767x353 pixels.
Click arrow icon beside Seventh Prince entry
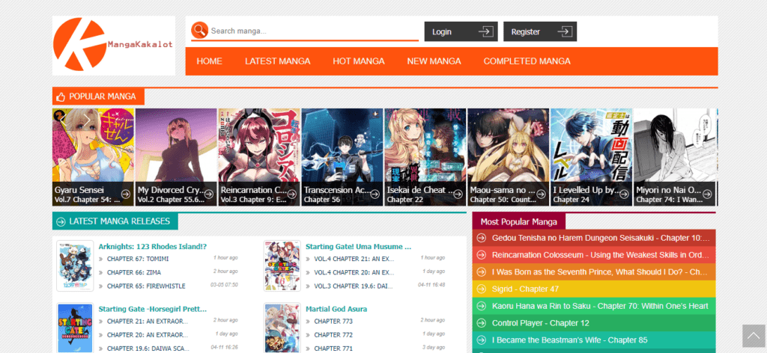click(482, 272)
